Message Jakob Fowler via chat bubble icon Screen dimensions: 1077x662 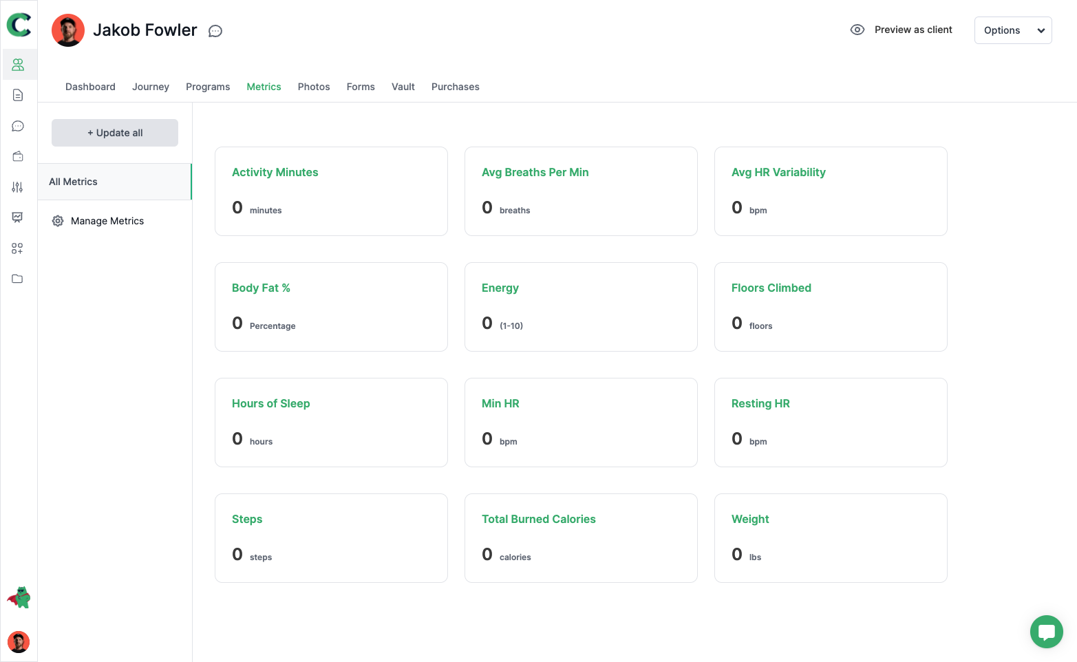[x=215, y=31]
